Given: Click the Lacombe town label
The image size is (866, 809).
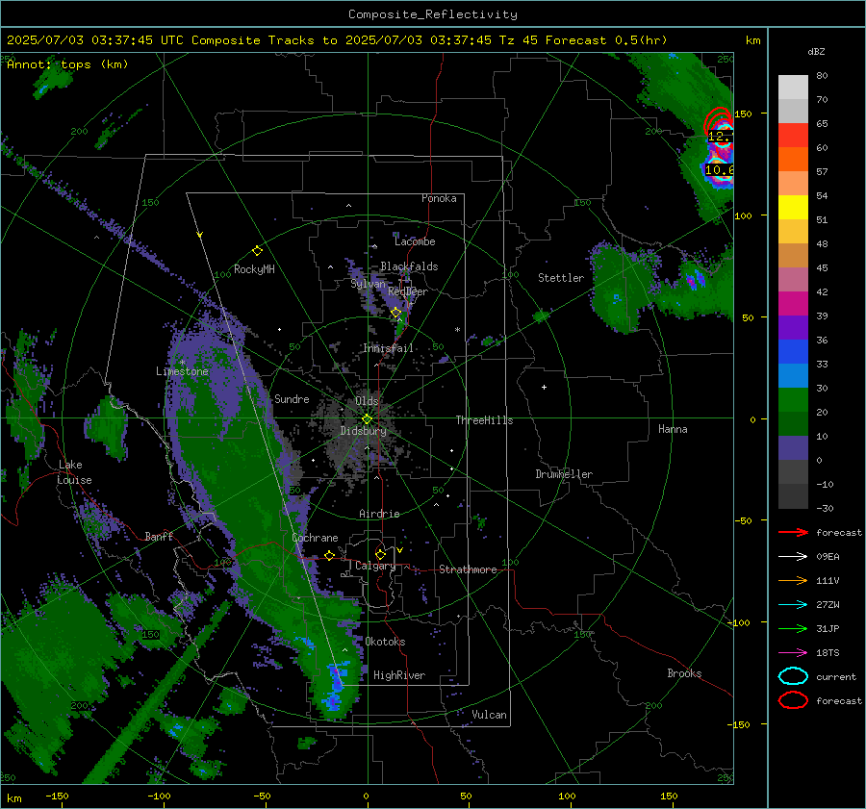Looking at the screenshot, I should [x=415, y=241].
